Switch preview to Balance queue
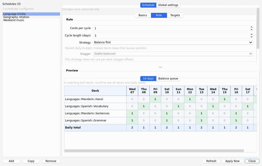262x166 pixels. [x=168, y=79]
